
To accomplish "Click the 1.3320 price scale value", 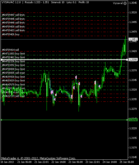I will pyautogui.click(x=133, y=89).
